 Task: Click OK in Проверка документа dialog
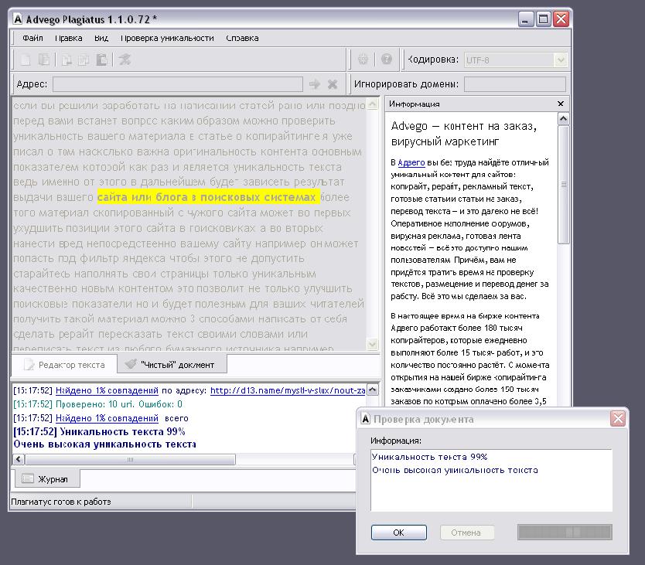[398, 533]
